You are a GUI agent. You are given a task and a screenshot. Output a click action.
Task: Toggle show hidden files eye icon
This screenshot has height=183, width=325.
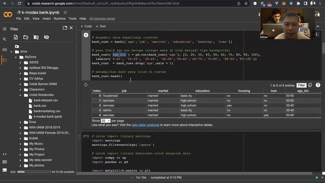pyautogui.click(x=46, y=37)
